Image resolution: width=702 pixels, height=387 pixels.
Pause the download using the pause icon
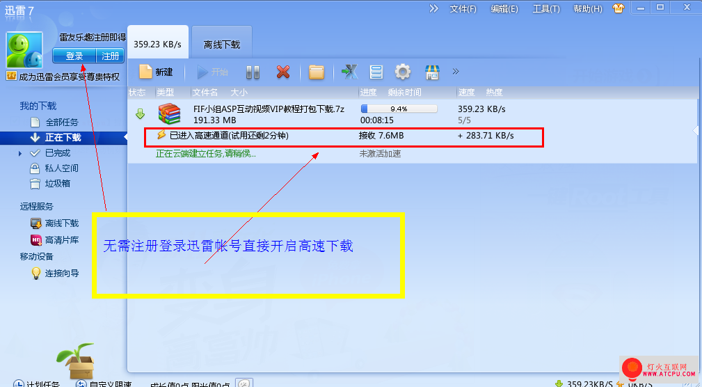[253, 72]
